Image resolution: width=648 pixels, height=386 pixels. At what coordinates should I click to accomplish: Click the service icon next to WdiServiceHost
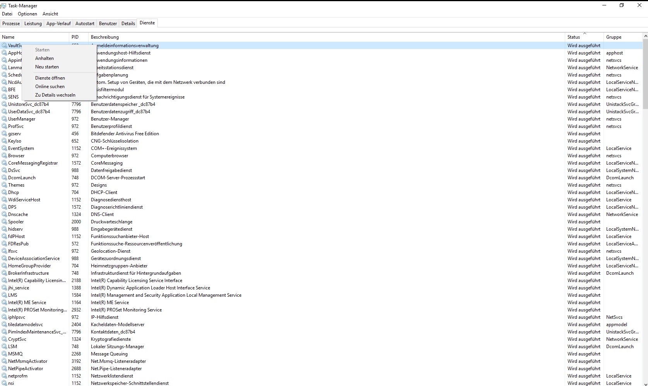click(x=4, y=200)
